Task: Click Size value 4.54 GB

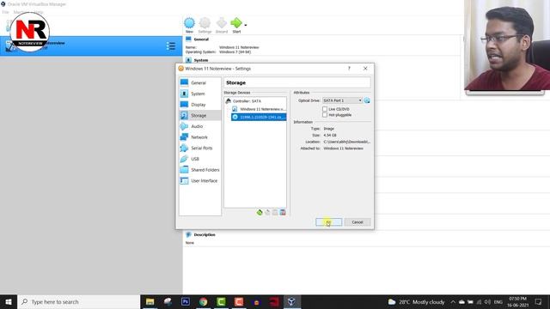Action: tap(330, 136)
